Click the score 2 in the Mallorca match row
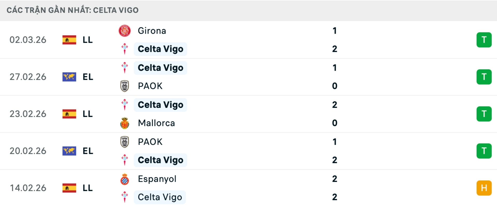 pos(334,105)
